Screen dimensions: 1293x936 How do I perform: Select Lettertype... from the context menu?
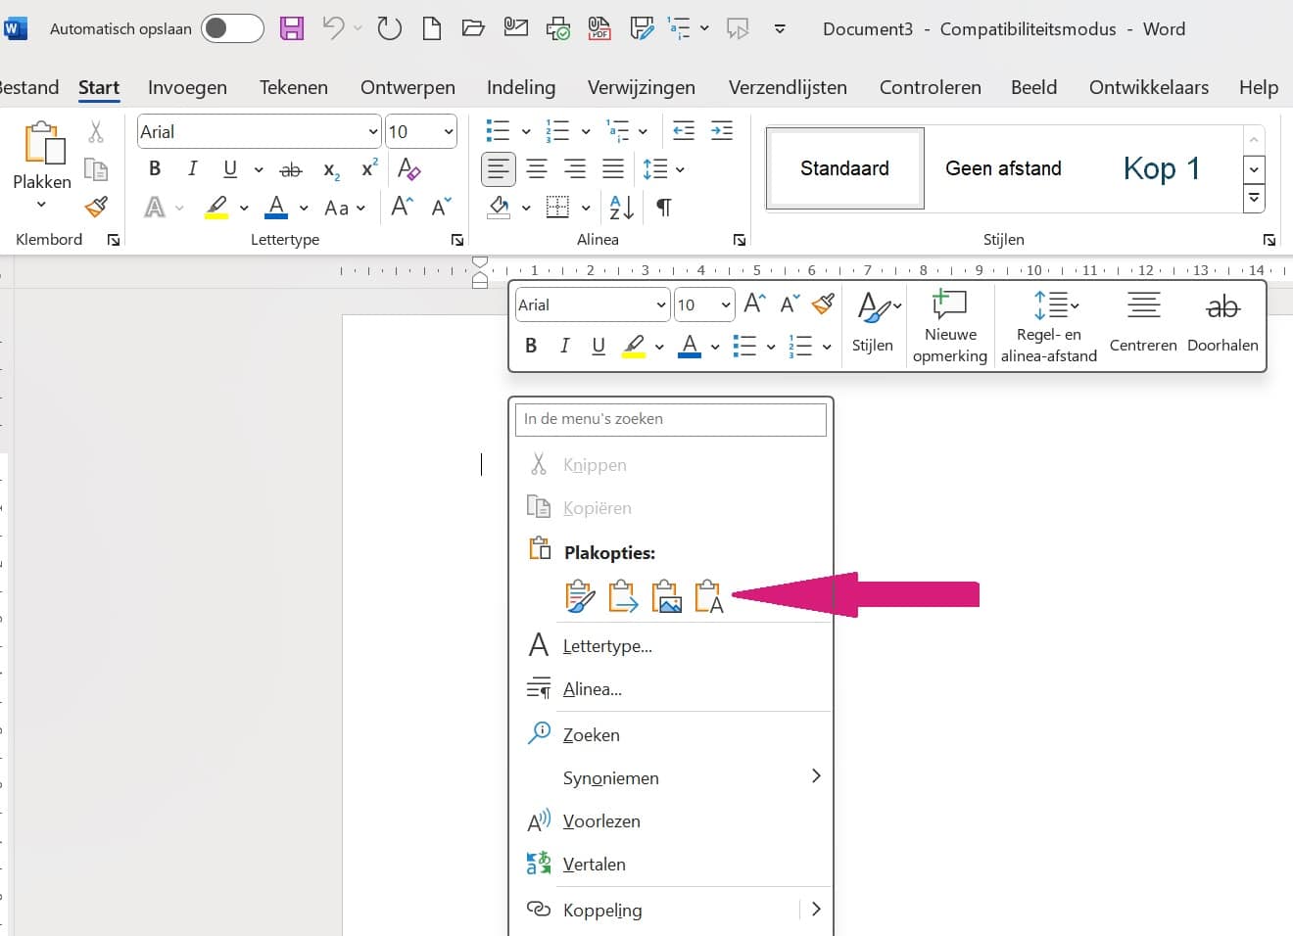tap(607, 646)
